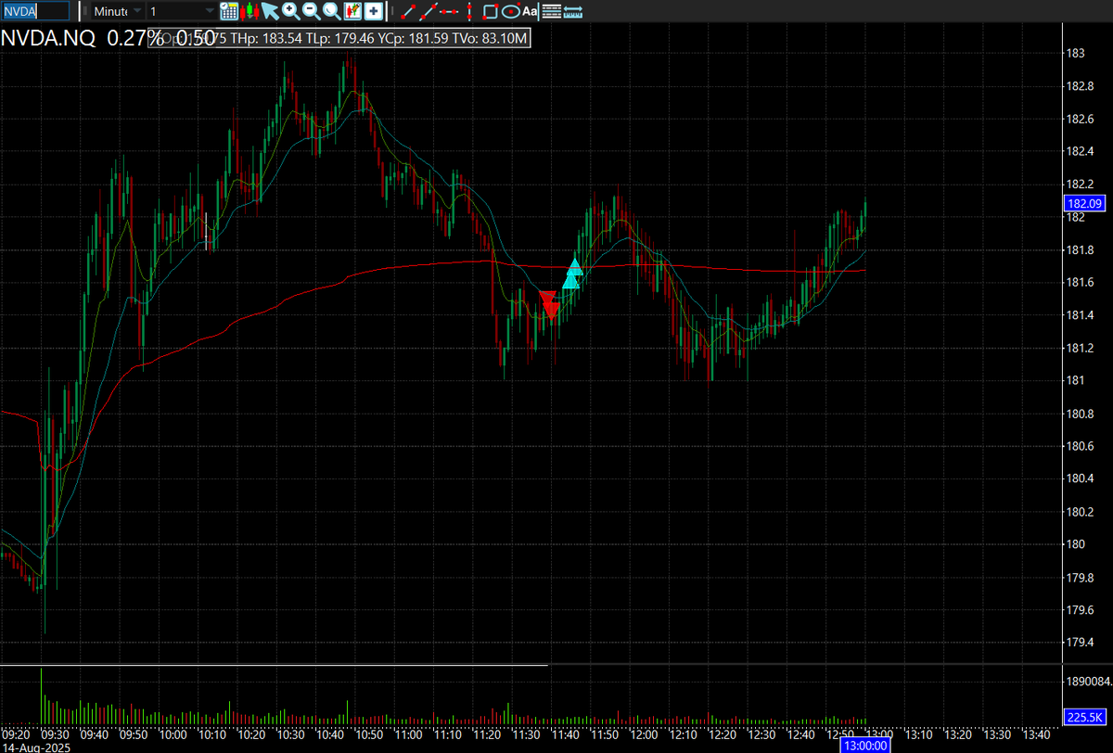Click the 179.4 price axis label
The width and height of the screenshot is (1113, 753).
click(x=1081, y=643)
